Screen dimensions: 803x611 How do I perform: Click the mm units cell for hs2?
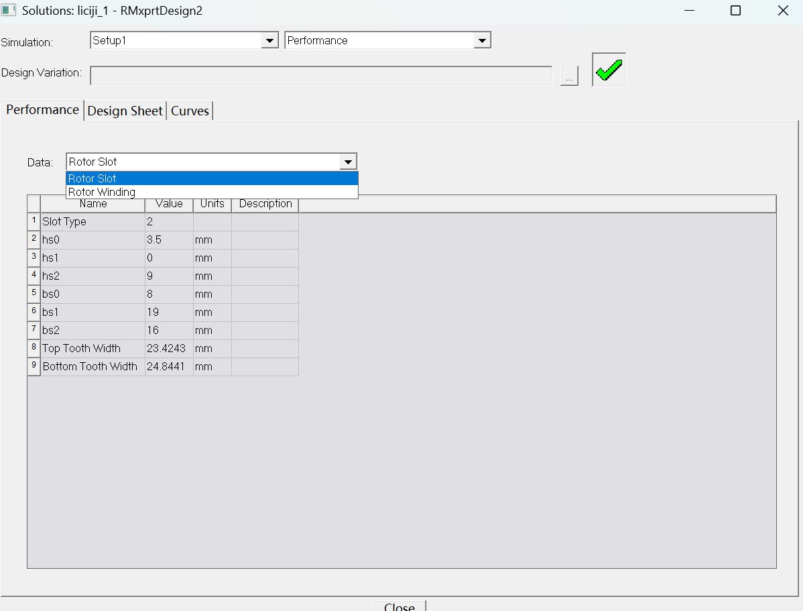pos(212,276)
